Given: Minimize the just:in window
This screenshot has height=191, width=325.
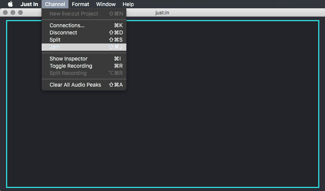Looking at the screenshot, I should [x=13, y=12].
